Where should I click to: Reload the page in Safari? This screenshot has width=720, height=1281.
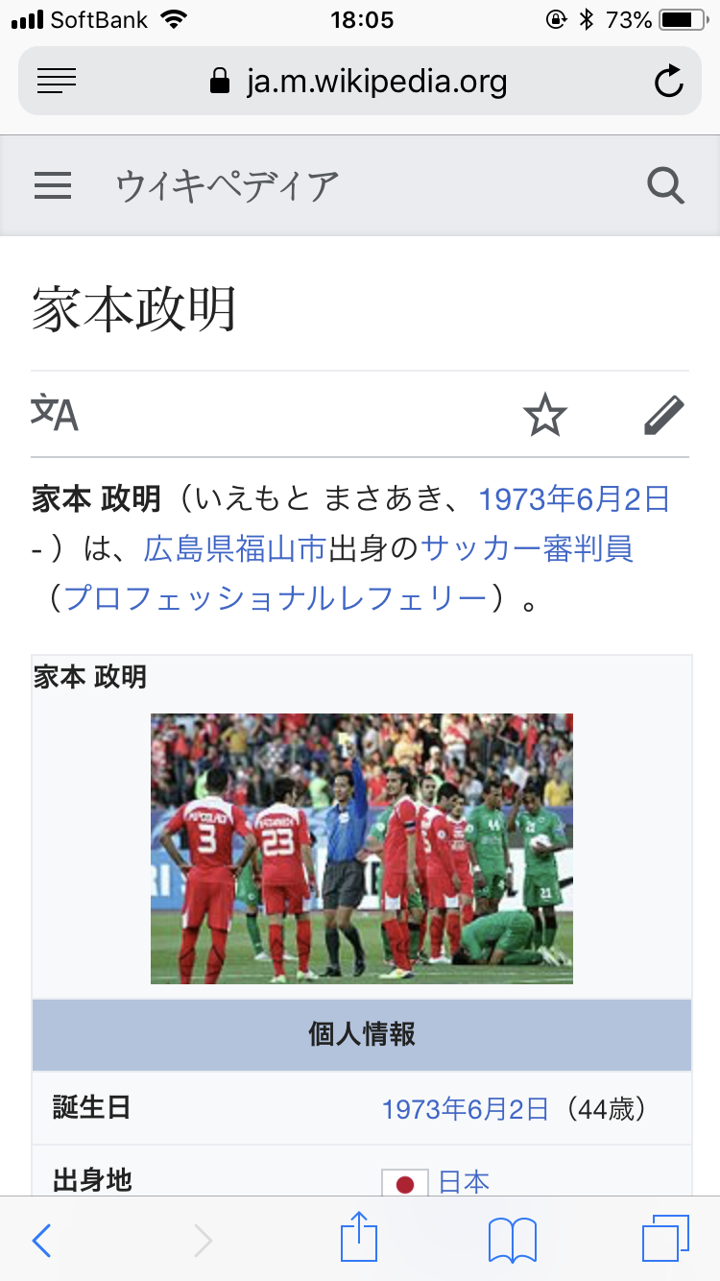point(668,82)
